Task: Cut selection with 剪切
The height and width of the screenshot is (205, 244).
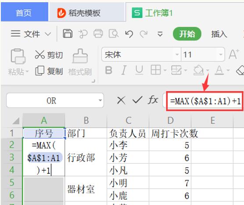Action: click(x=49, y=55)
